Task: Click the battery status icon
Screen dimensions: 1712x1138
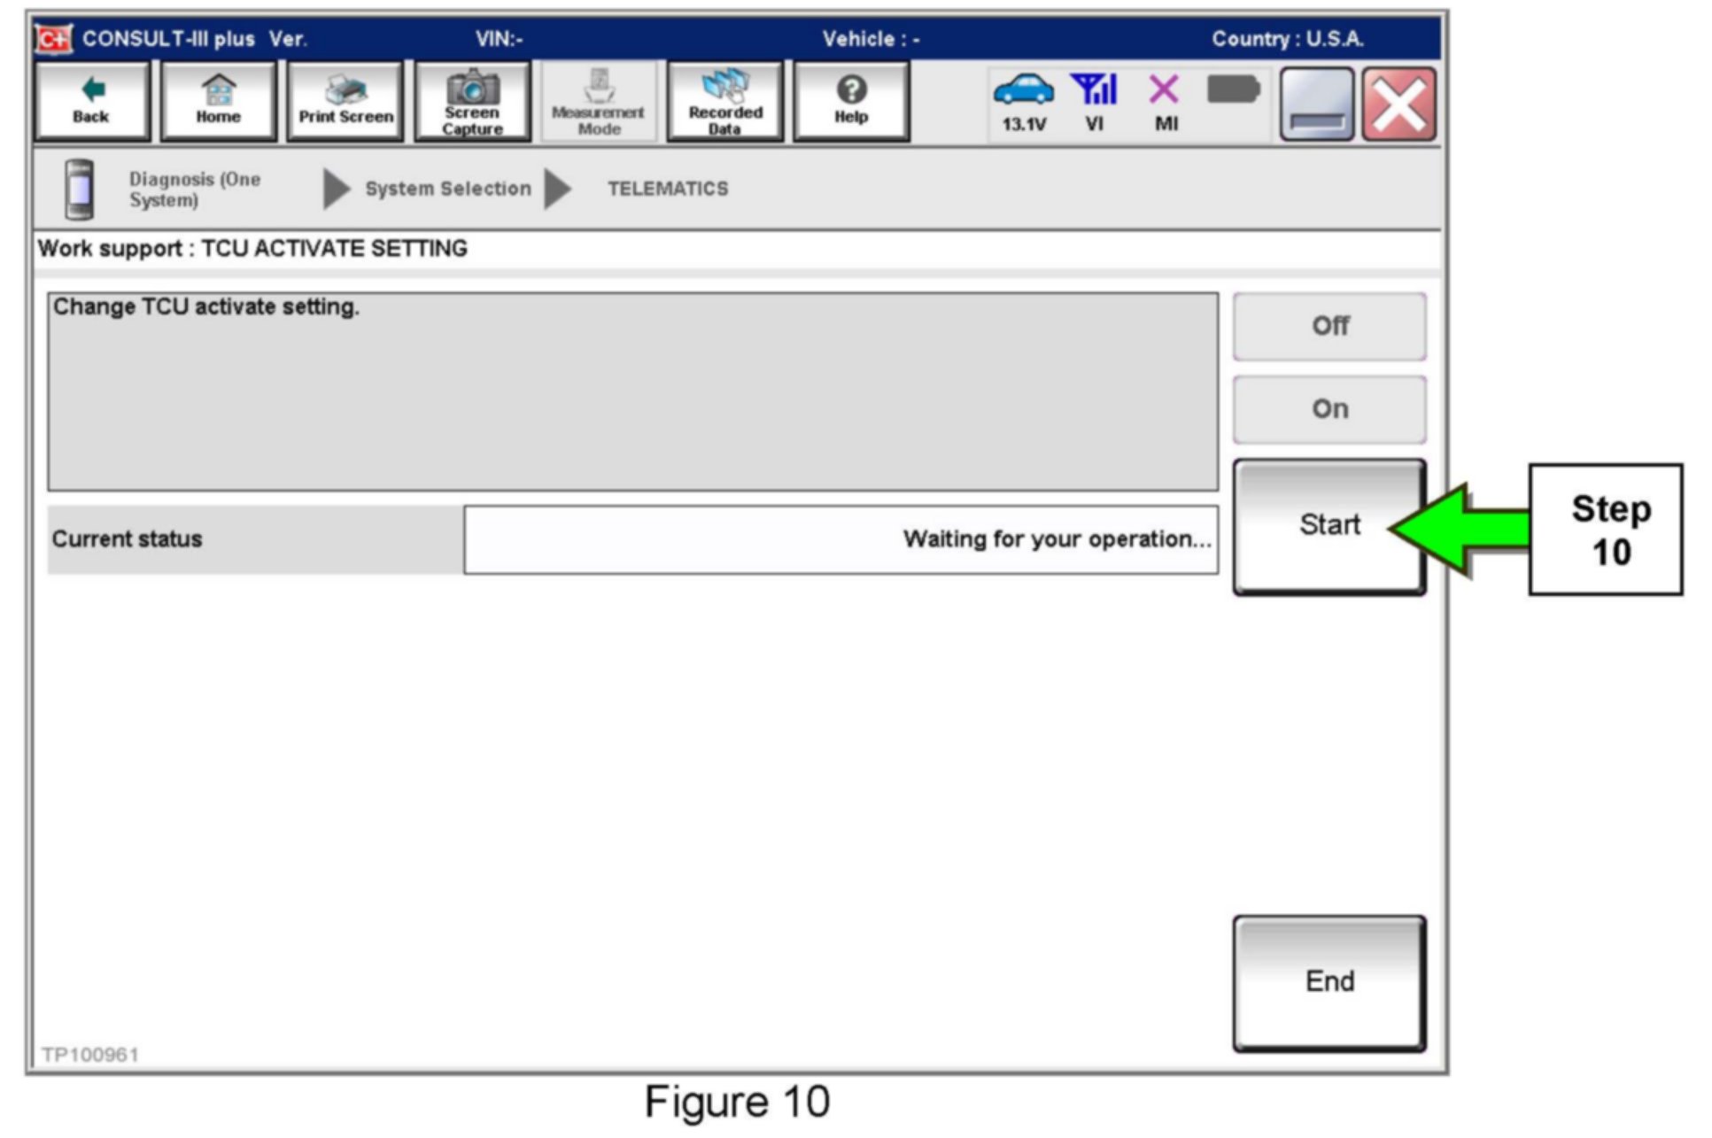Action: click(1233, 91)
